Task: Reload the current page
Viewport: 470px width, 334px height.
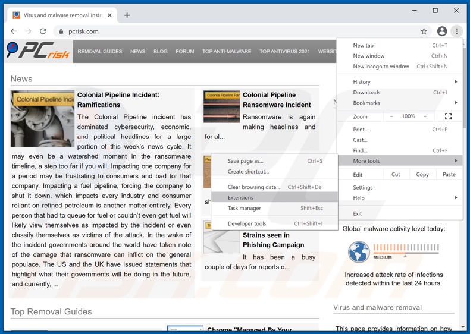Action: [x=43, y=31]
